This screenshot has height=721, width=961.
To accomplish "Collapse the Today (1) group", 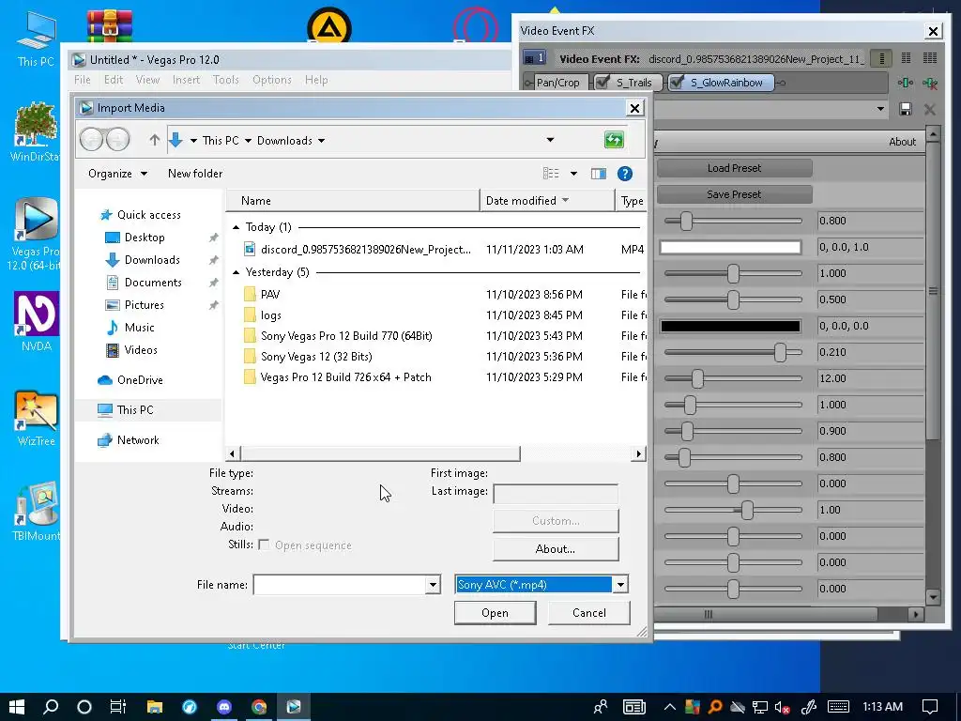I will click(236, 227).
